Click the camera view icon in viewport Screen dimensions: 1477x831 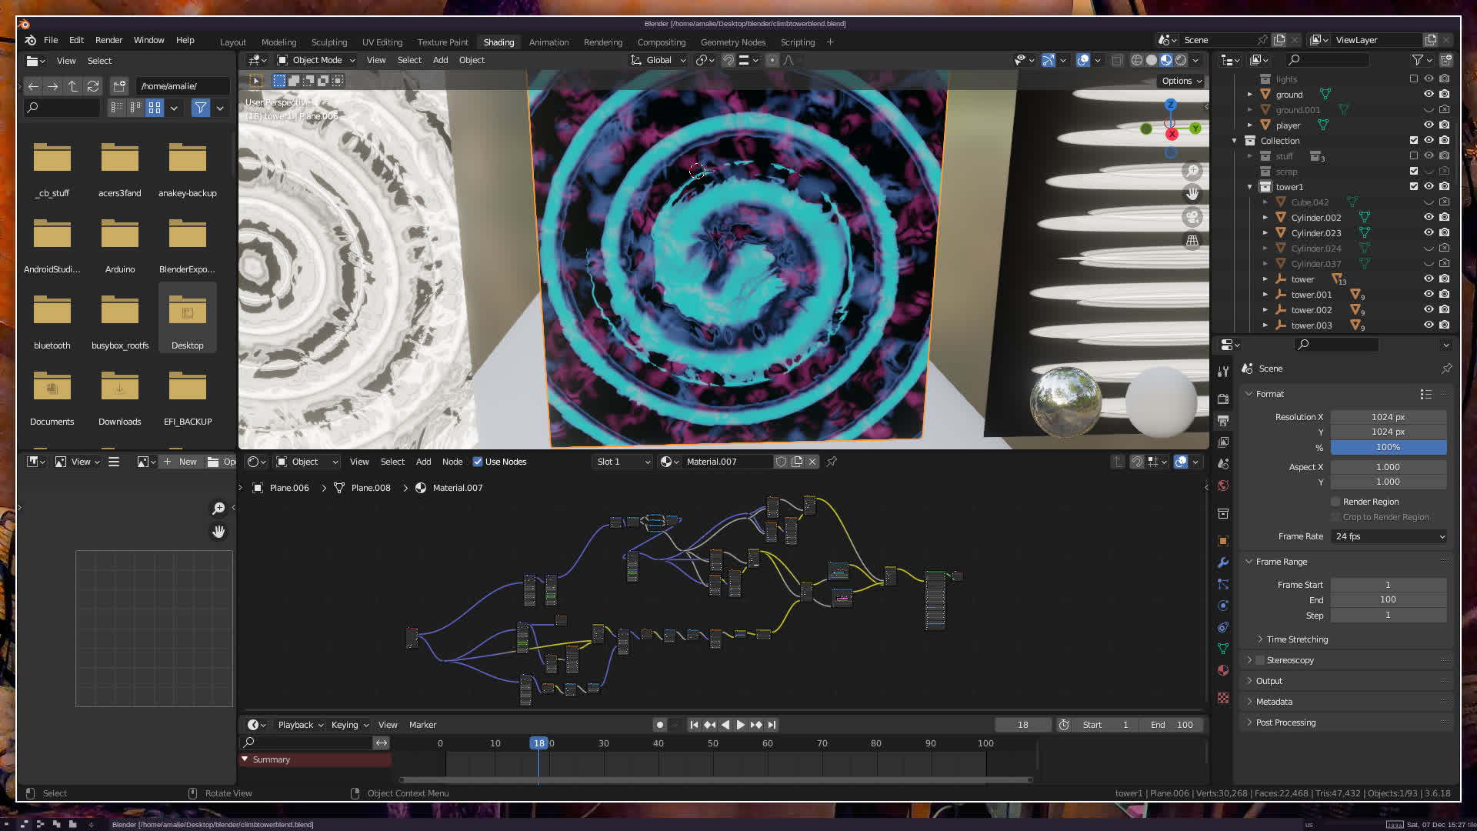click(x=1192, y=217)
